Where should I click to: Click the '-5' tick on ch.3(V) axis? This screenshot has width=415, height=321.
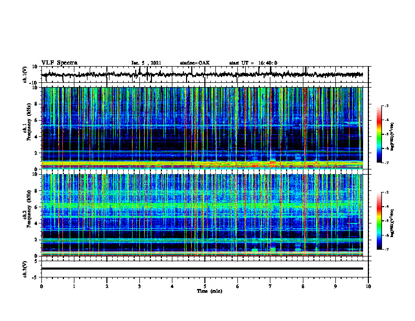(x=35, y=277)
